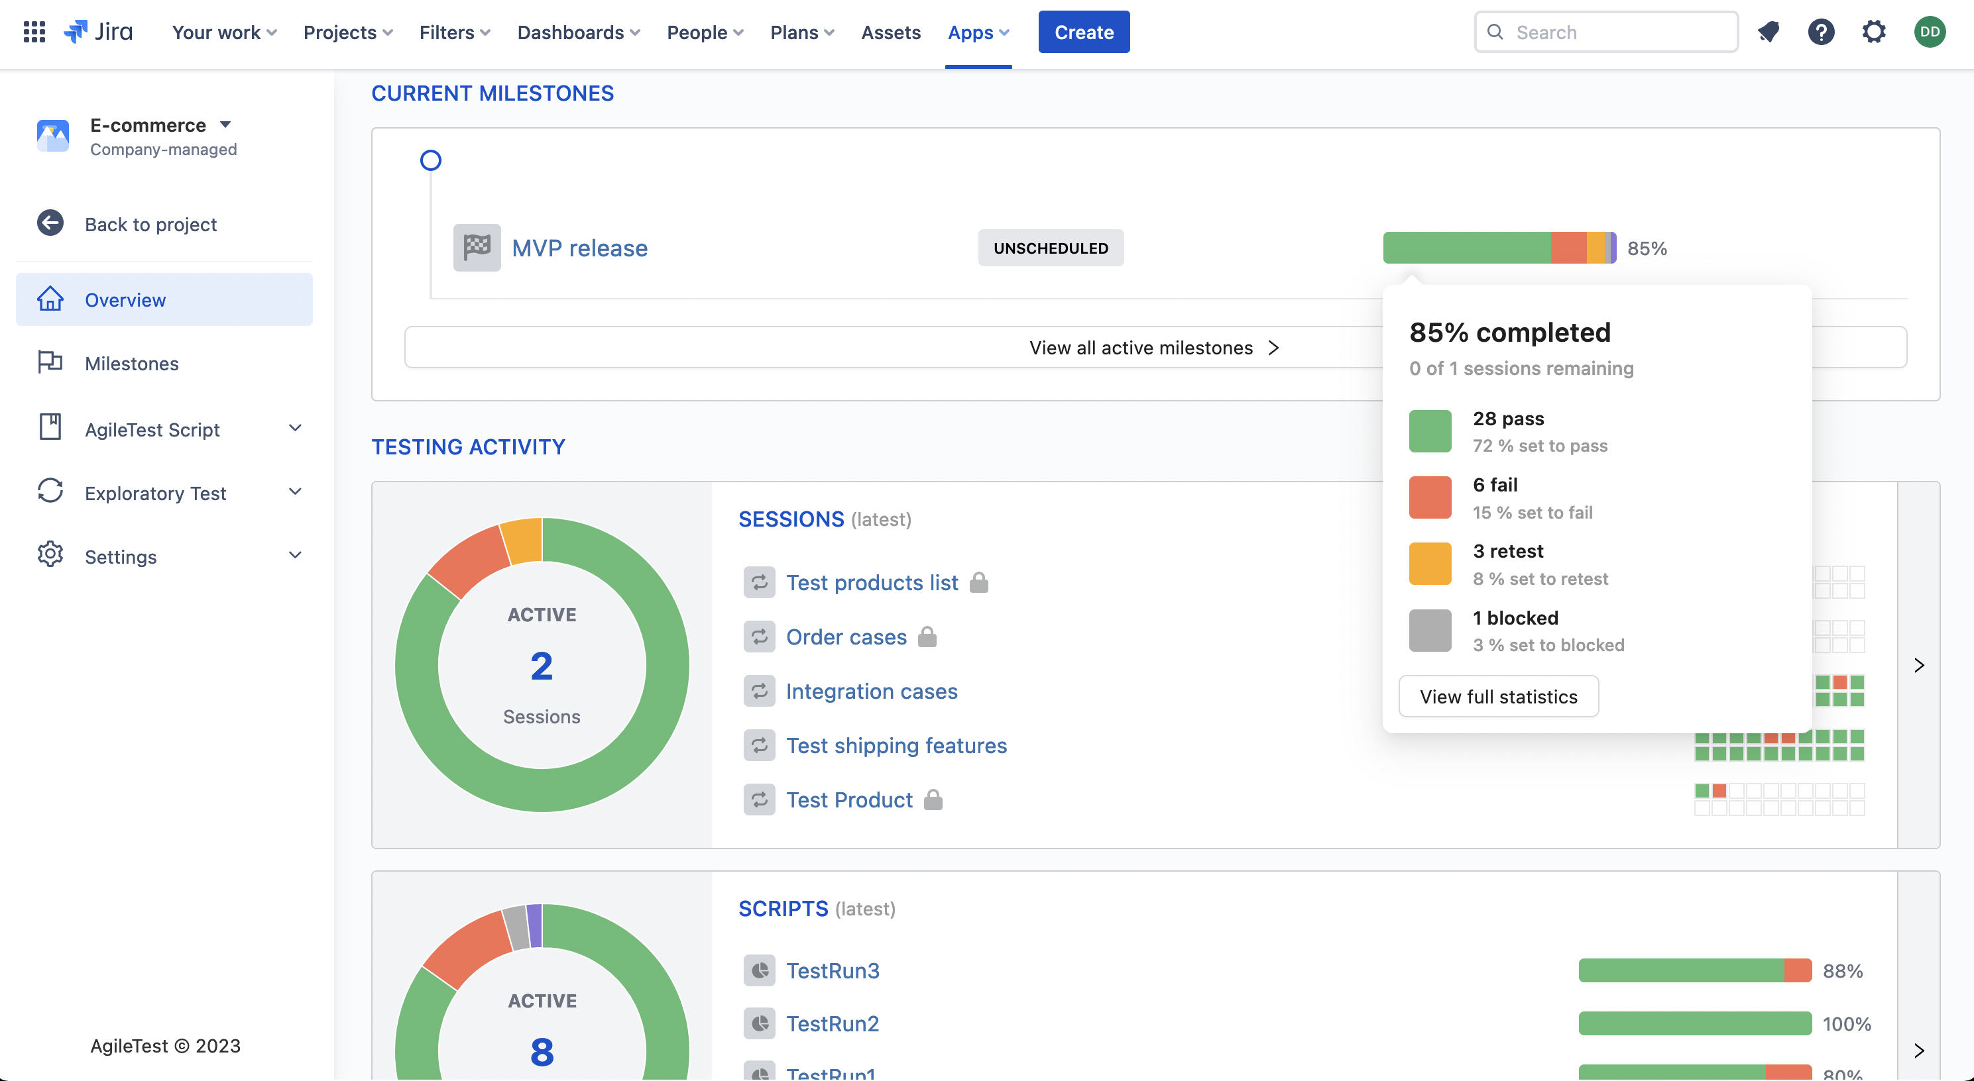Click the session icon beside Test shipping features
The width and height of the screenshot is (1974, 1081).
click(760, 746)
